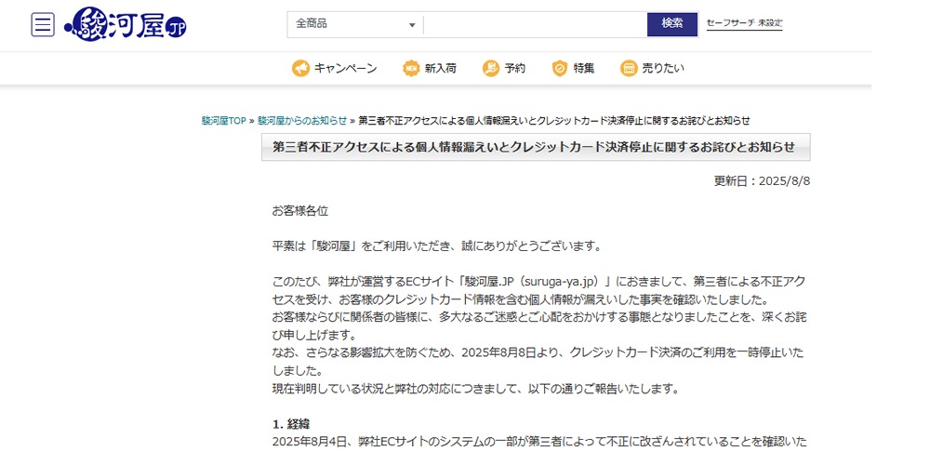Click the 平素は「駿河屋」をご利用いただき sentence
Image resolution: width=930 pixels, height=451 pixels.
point(437,245)
